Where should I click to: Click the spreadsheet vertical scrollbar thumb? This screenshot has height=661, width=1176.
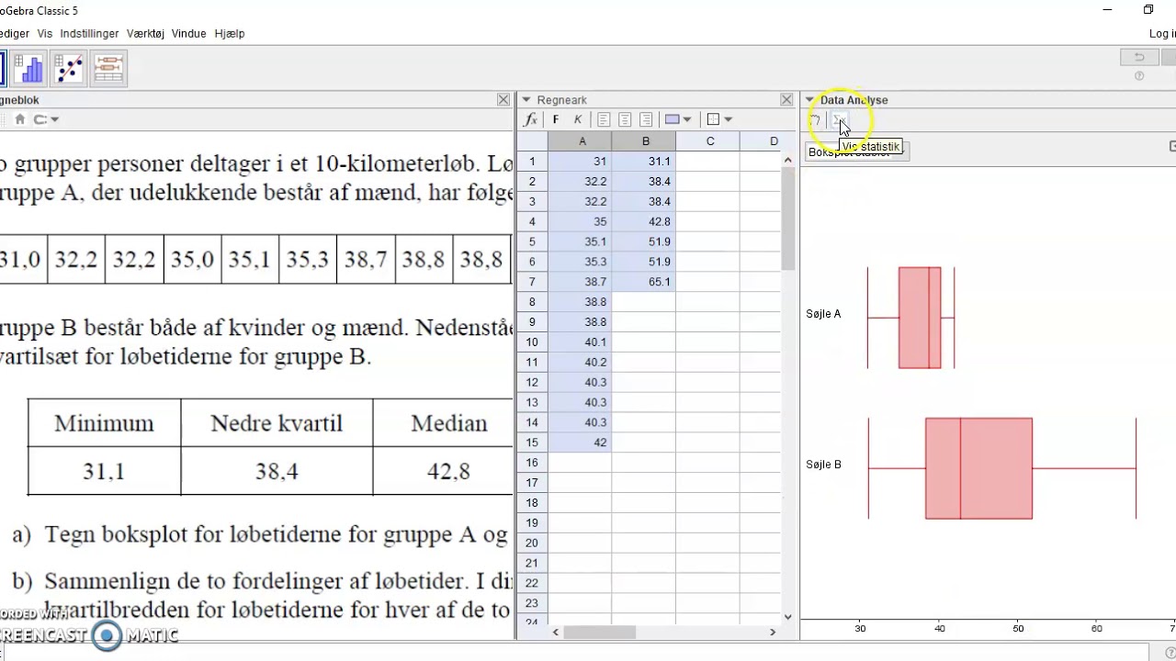(x=787, y=218)
